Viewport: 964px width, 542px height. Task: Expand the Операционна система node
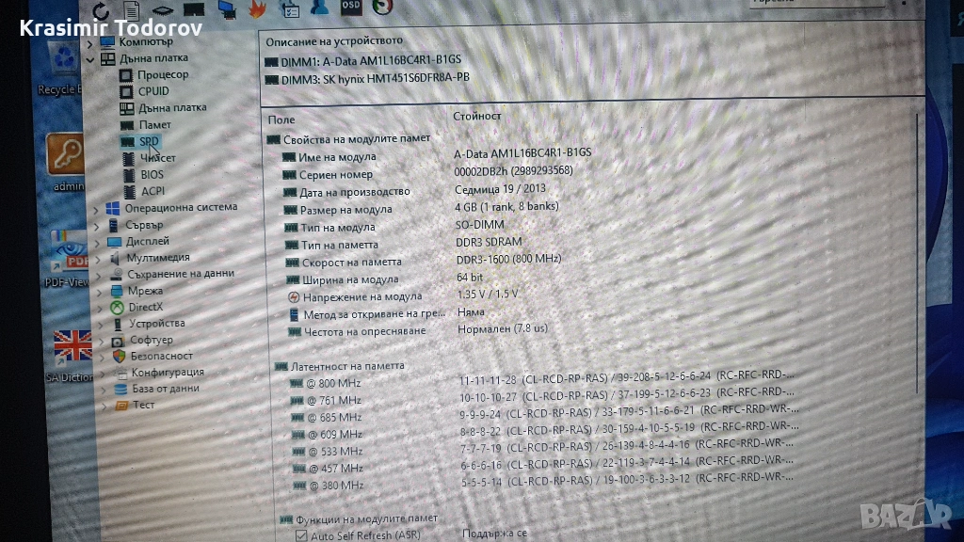click(96, 210)
